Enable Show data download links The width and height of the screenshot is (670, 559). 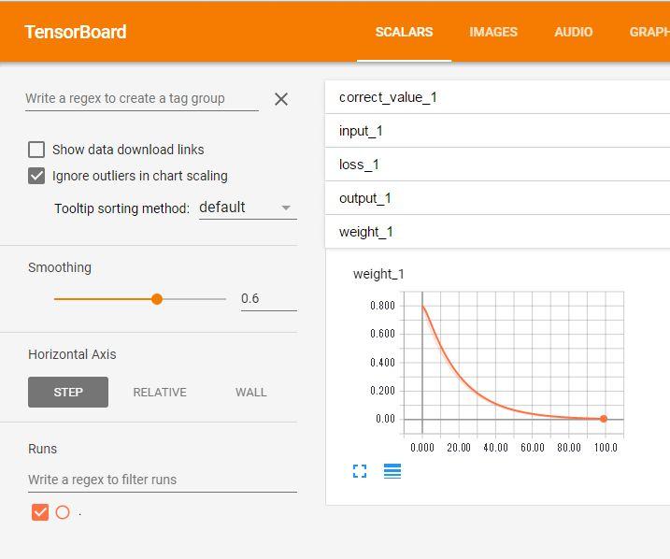[36, 150]
